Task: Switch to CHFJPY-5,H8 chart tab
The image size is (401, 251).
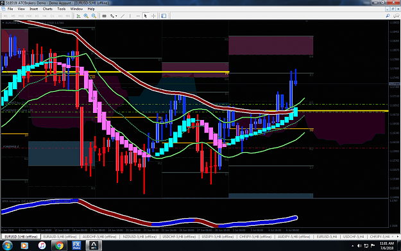Action: pyautogui.click(x=255, y=237)
